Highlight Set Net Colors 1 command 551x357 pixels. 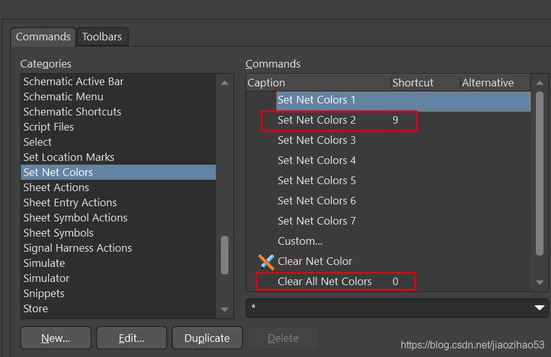pos(317,100)
